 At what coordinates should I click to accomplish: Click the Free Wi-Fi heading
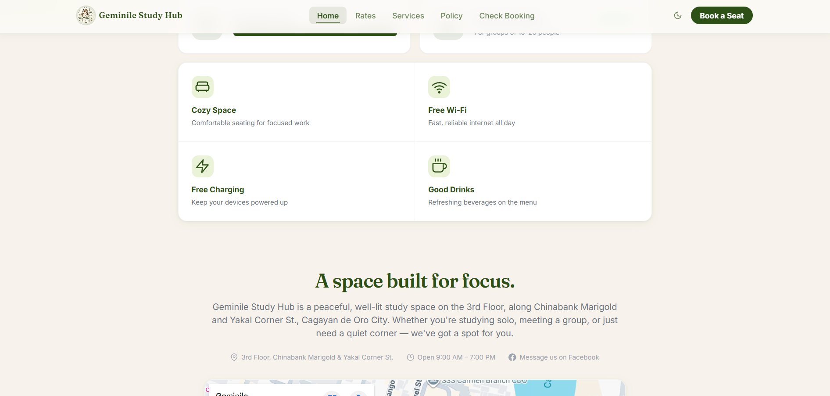coord(447,110)
